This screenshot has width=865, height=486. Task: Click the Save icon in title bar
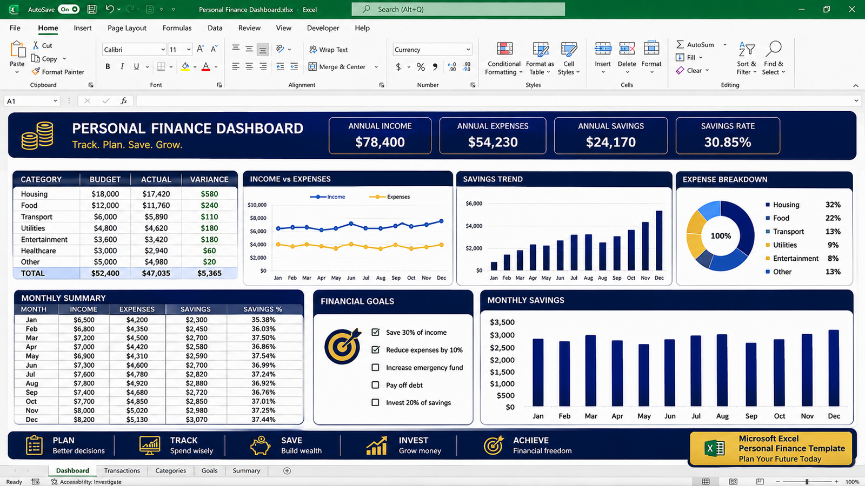tap(92, 9)
